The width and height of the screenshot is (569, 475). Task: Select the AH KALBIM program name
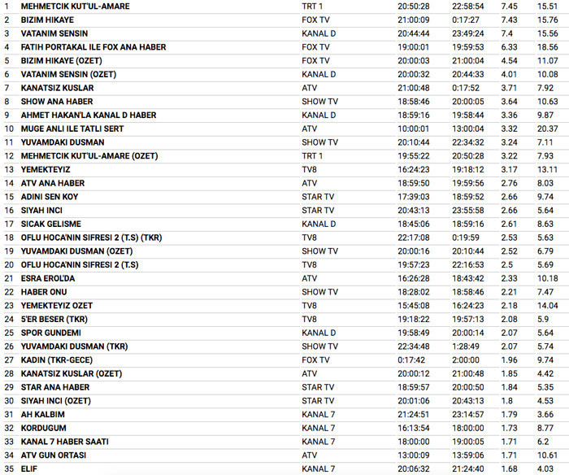[x=42, y=414]
